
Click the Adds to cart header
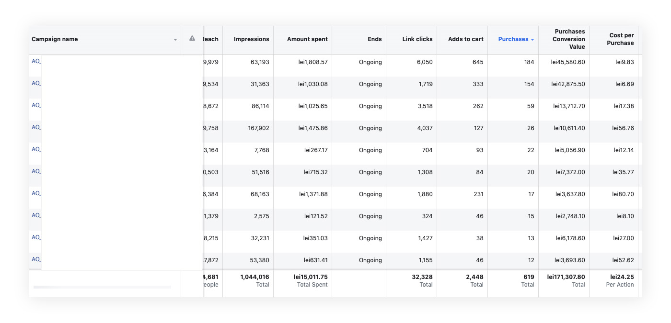(x=465, y=39)
